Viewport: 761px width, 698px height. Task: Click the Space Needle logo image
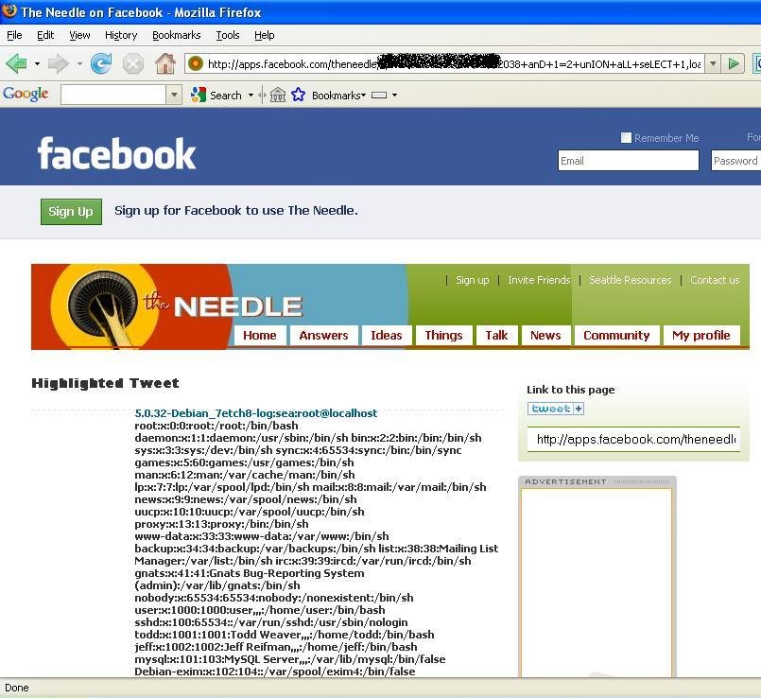click(102, 307)
